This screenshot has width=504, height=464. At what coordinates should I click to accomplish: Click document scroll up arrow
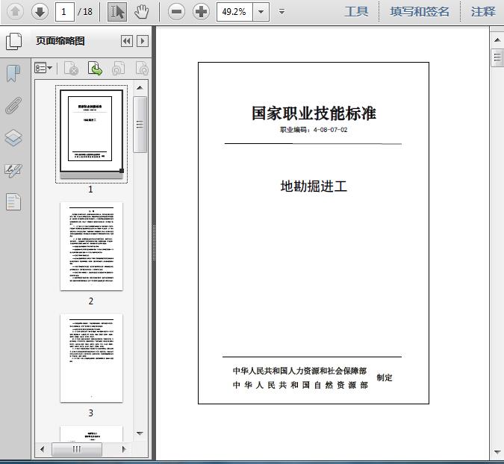[497, 40]
